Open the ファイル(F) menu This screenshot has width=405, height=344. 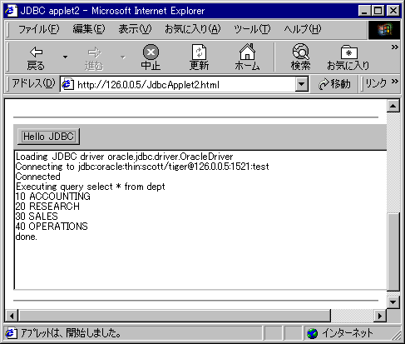click(x=38, y=29)
